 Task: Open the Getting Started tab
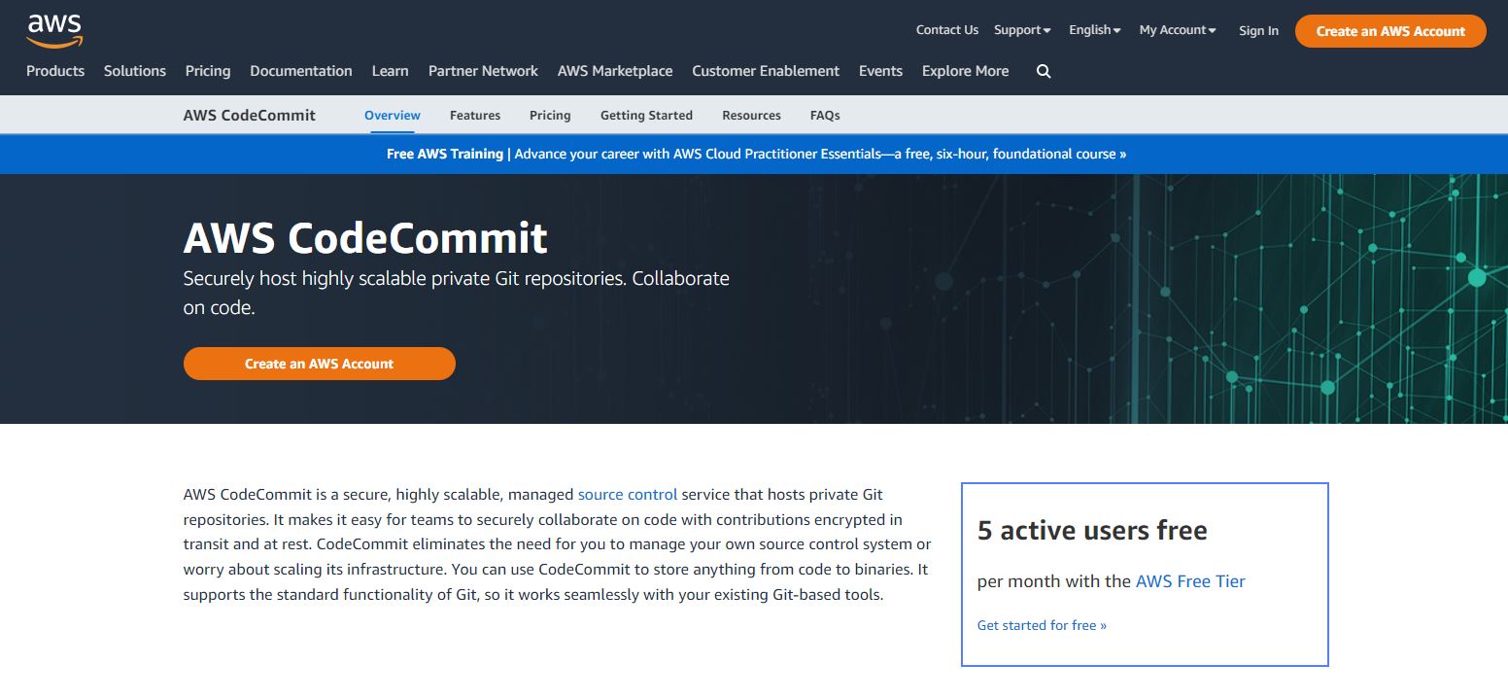point(646,115)
